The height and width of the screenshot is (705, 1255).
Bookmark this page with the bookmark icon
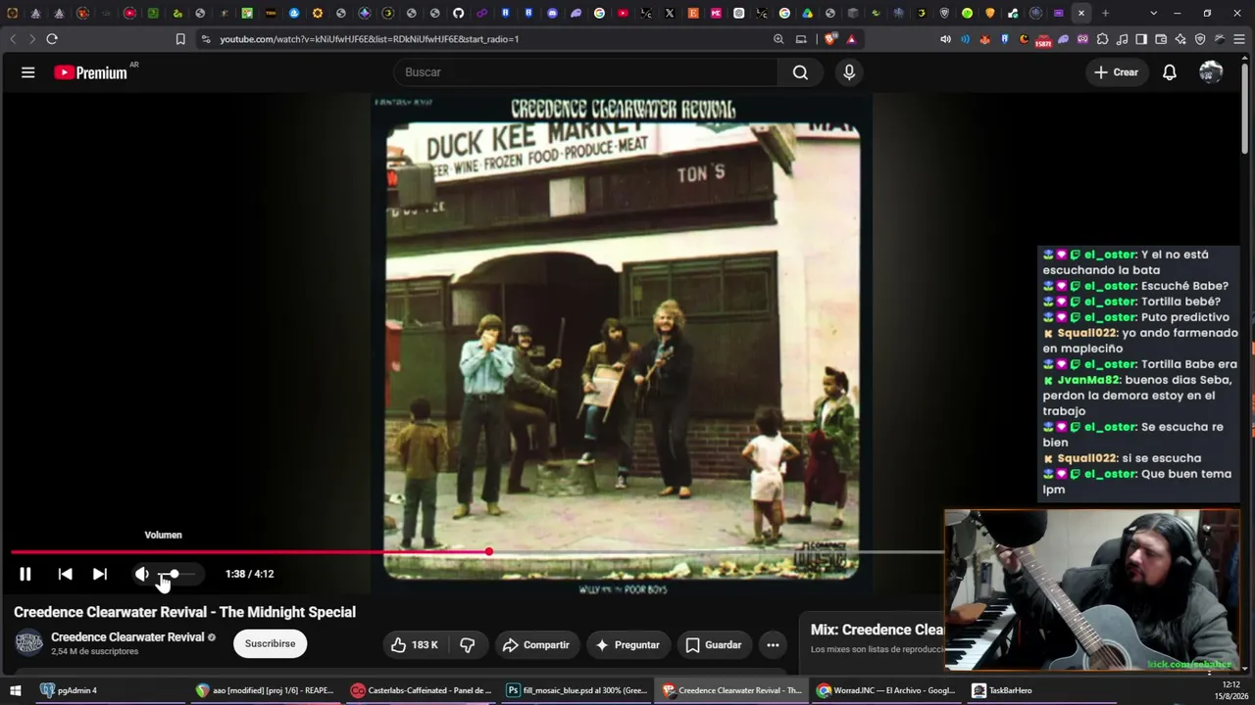pyautogui.click(x=180, y=39)
